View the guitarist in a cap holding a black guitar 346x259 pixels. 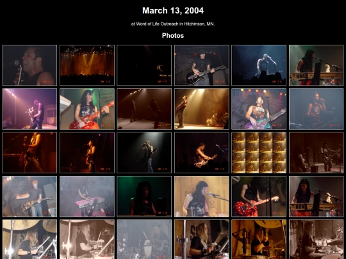point(202,65)
